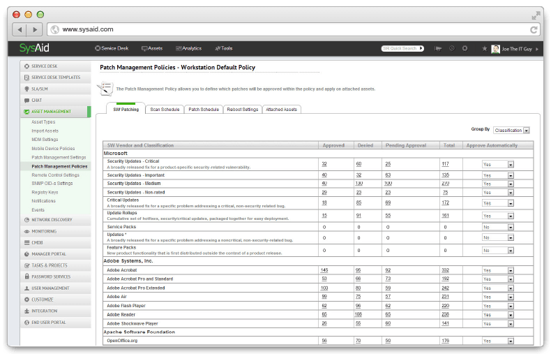Open Service Desk sidebar section
The height and width of the screenshot is (354, 551).
(56, 66)
